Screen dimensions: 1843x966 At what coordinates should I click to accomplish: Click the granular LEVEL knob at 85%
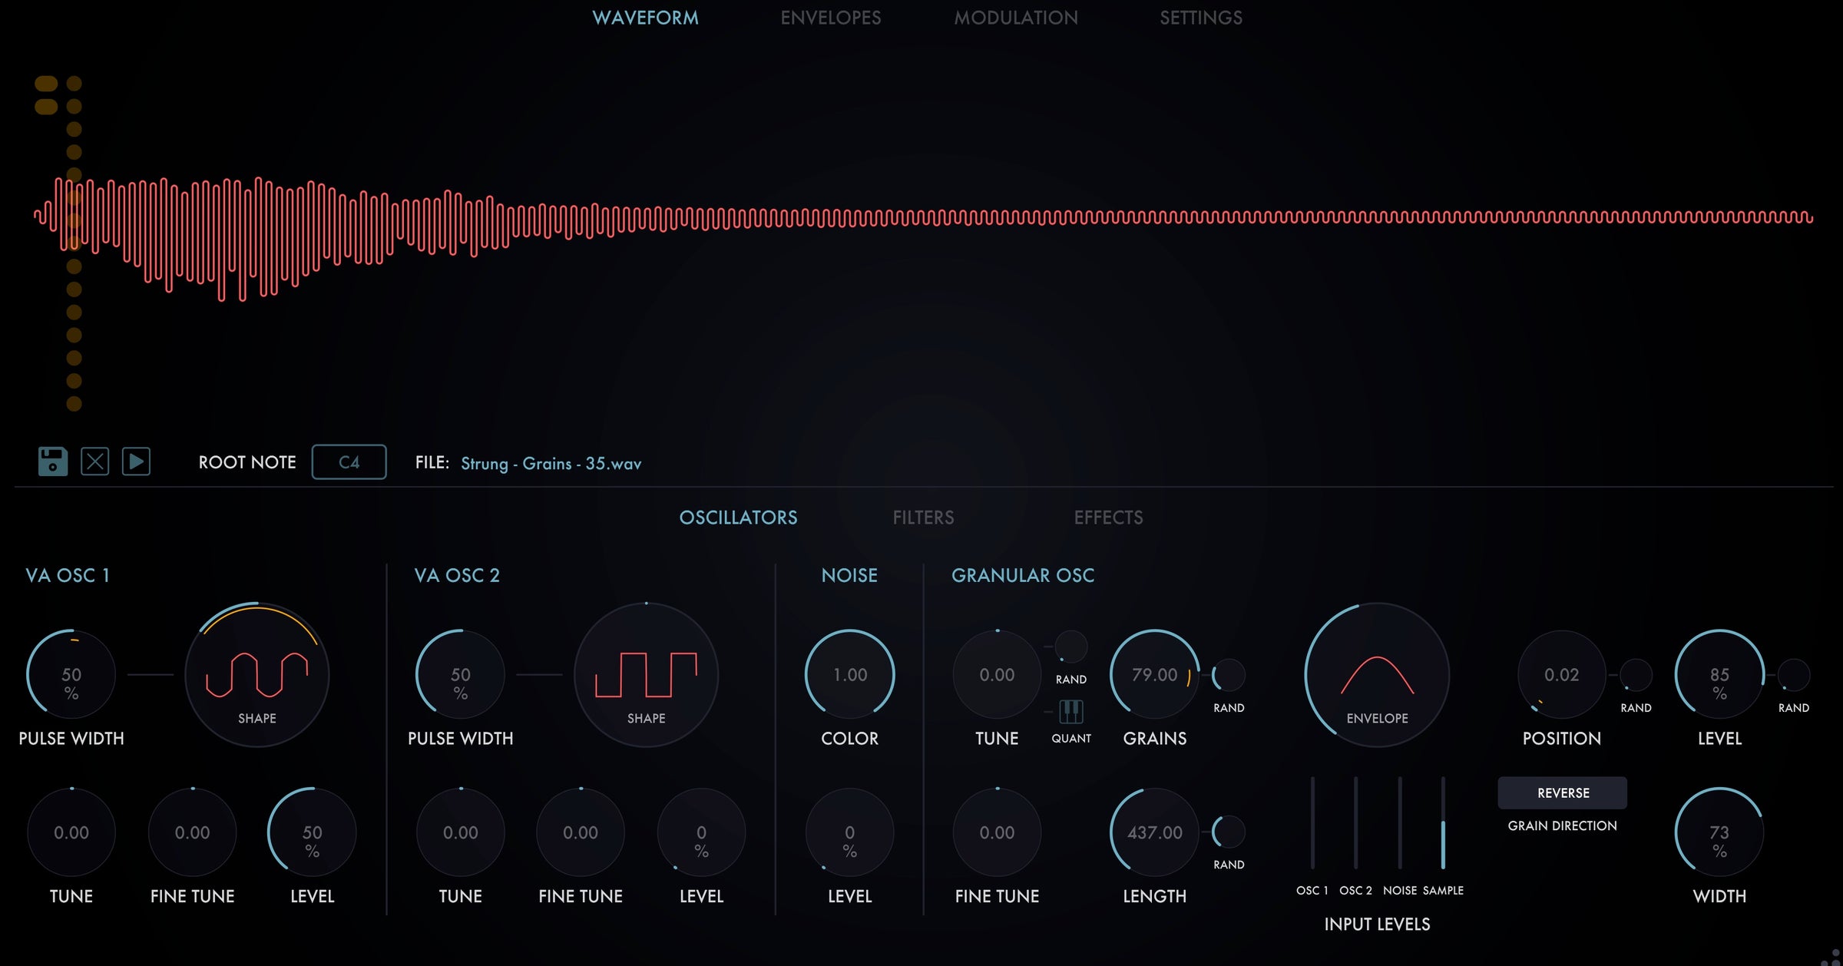[x=1719, y=675]
